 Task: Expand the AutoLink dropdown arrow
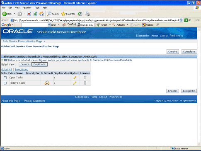pyautogui.click(x=128, y=25)
